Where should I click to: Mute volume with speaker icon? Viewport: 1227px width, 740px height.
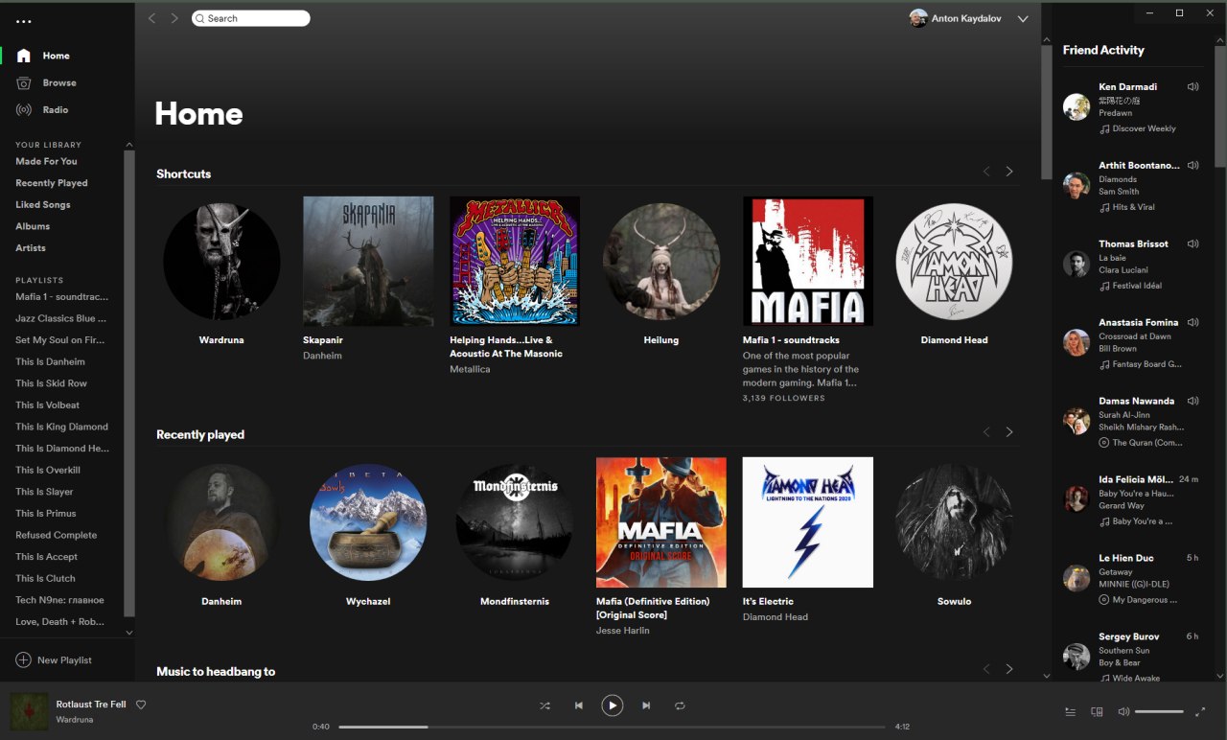click(1123, 712)
